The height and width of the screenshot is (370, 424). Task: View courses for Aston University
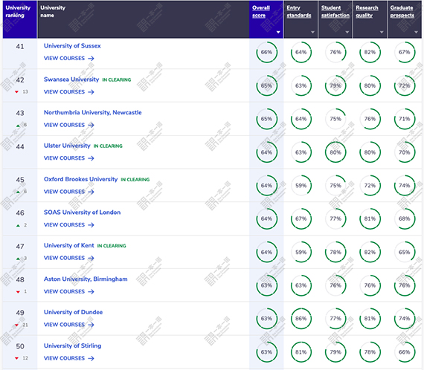tap(68, 291)
